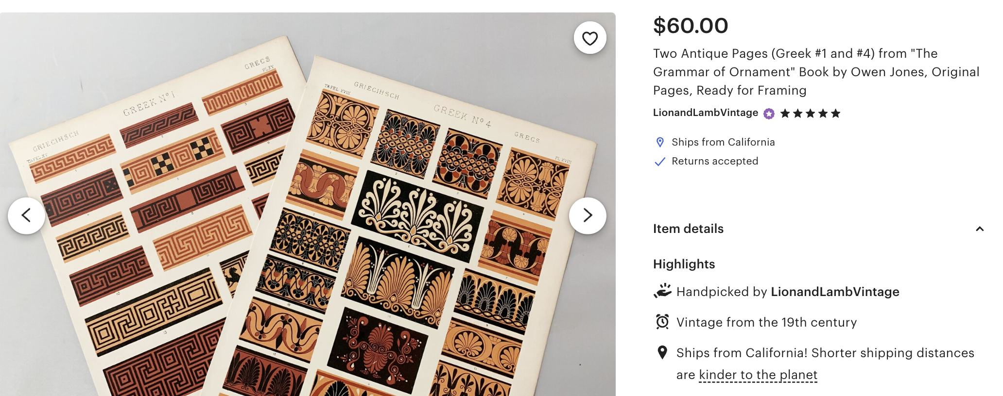The height and width of the screenshot is (396, 1003).
Task: Click the vintage clock icon
Action: point(662,322)
